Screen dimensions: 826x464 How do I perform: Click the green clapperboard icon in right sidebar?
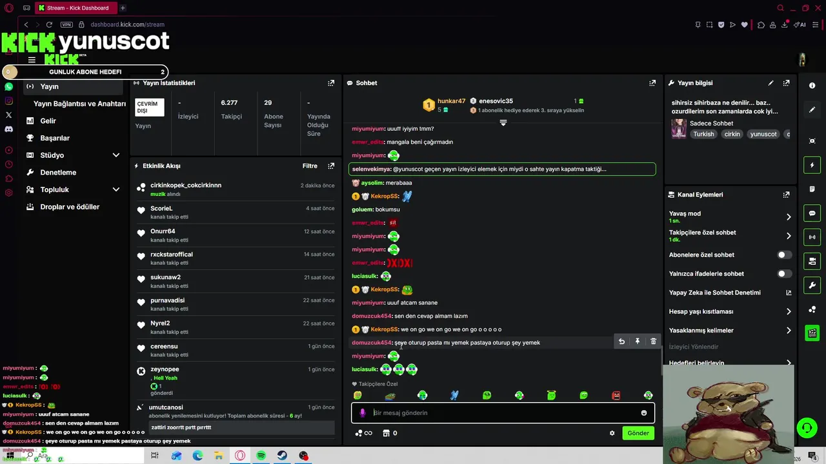[812, 333]
